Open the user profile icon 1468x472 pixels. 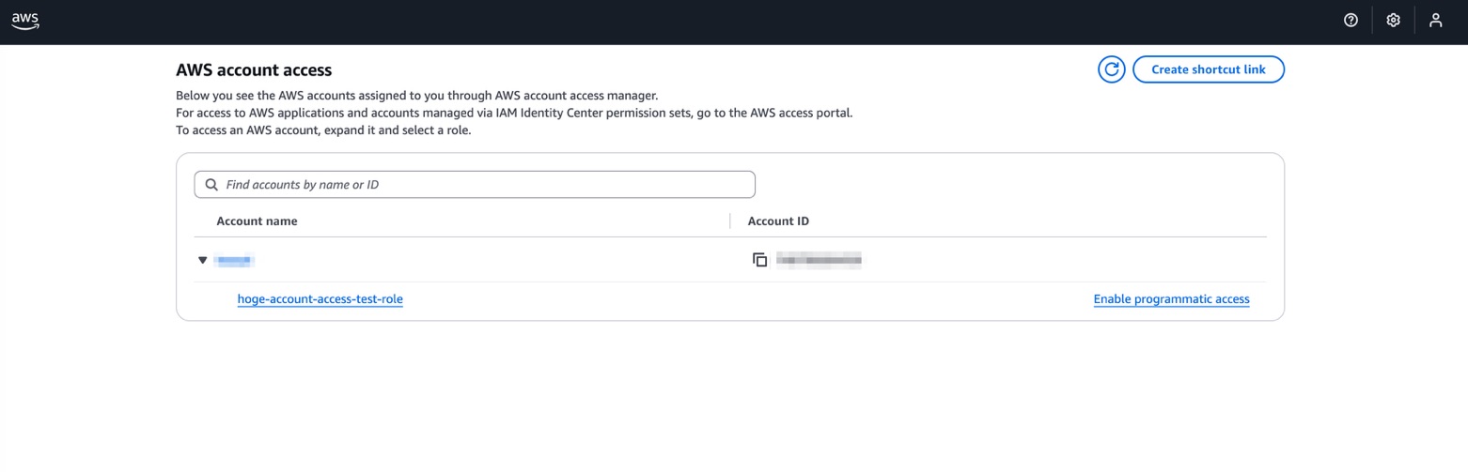1435,20
